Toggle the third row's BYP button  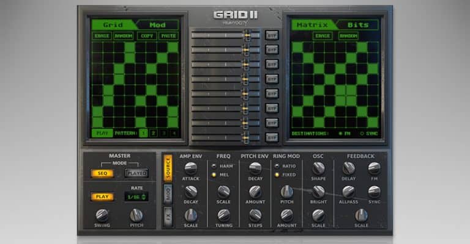click(272, 64)
